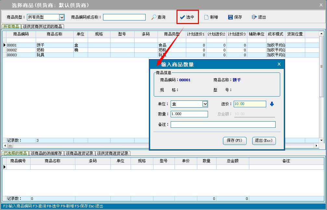Focus the 数量 input field

point(189,114)
